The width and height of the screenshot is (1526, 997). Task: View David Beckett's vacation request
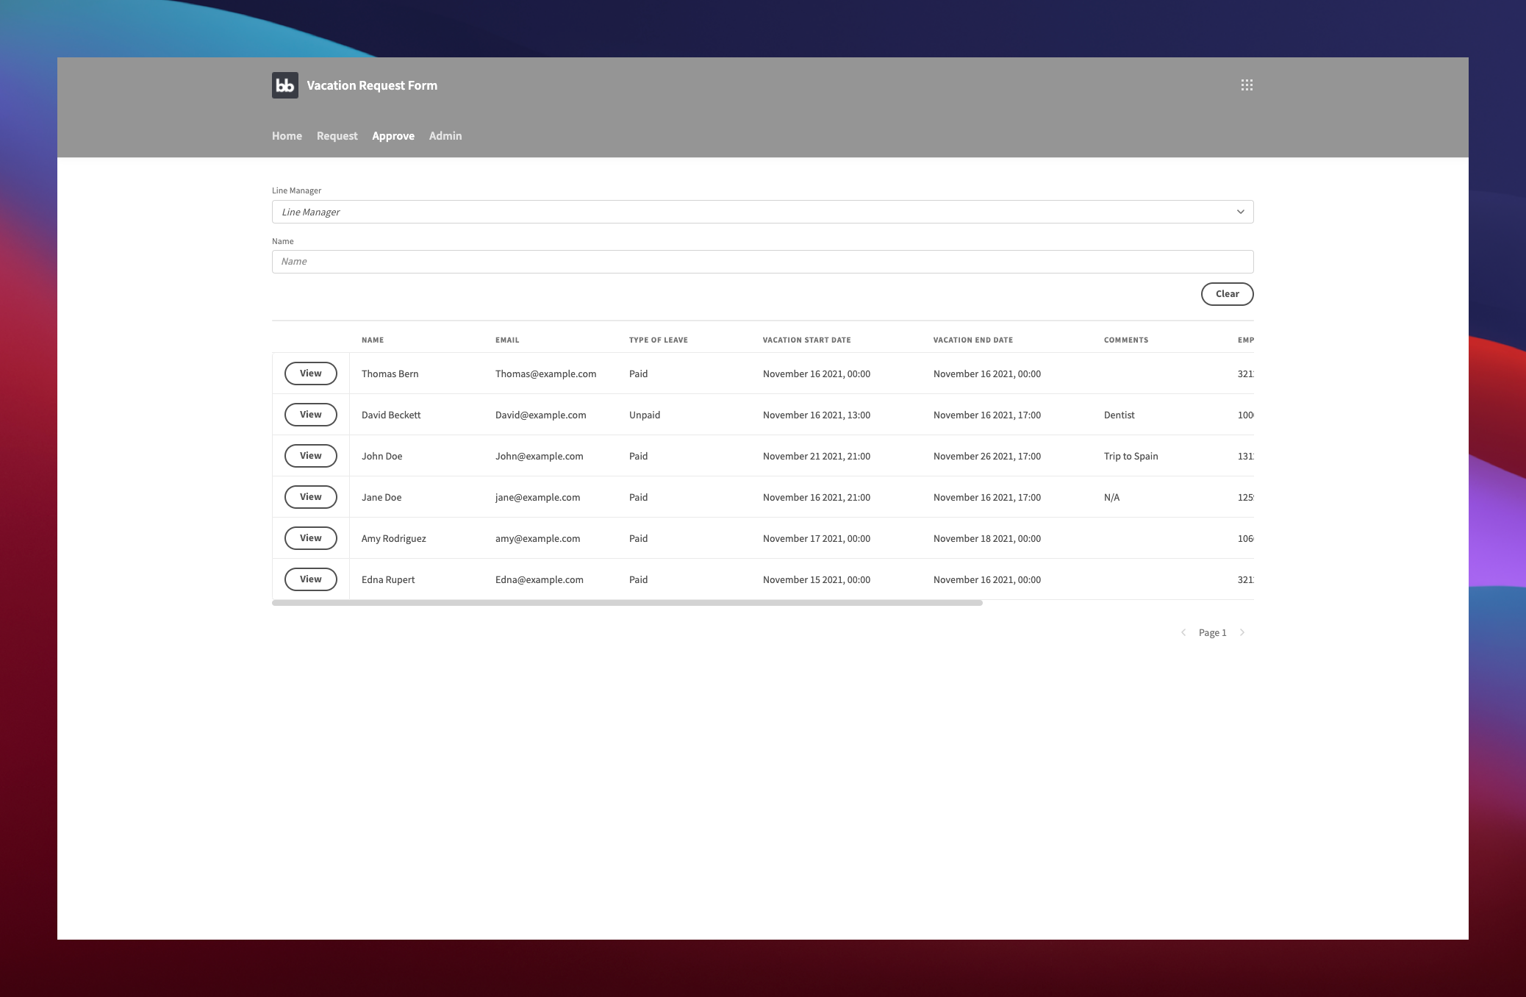310,414
